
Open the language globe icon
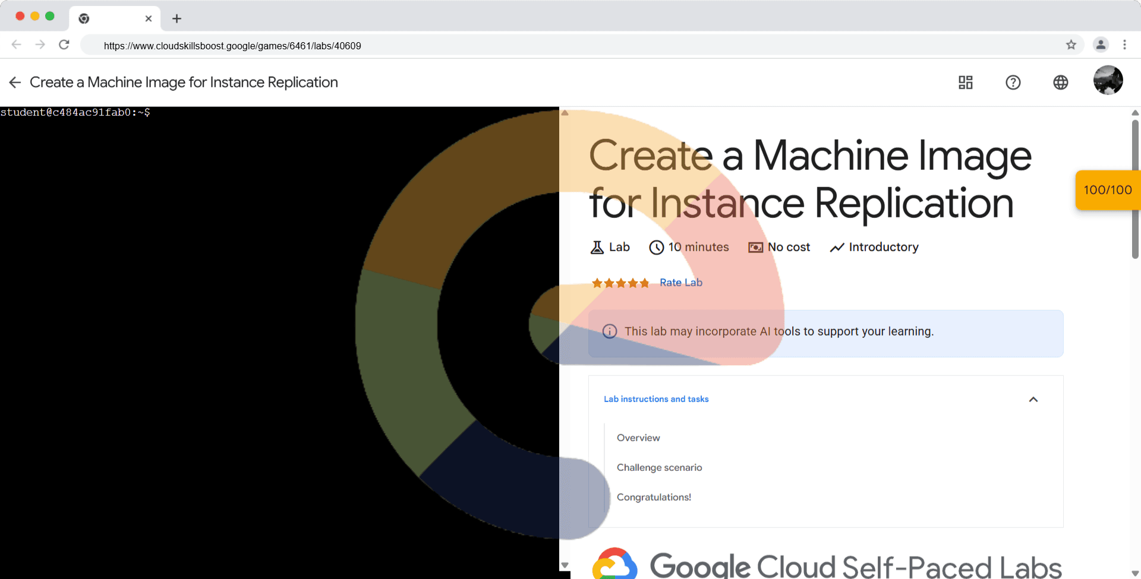(x=1061, y=83)
